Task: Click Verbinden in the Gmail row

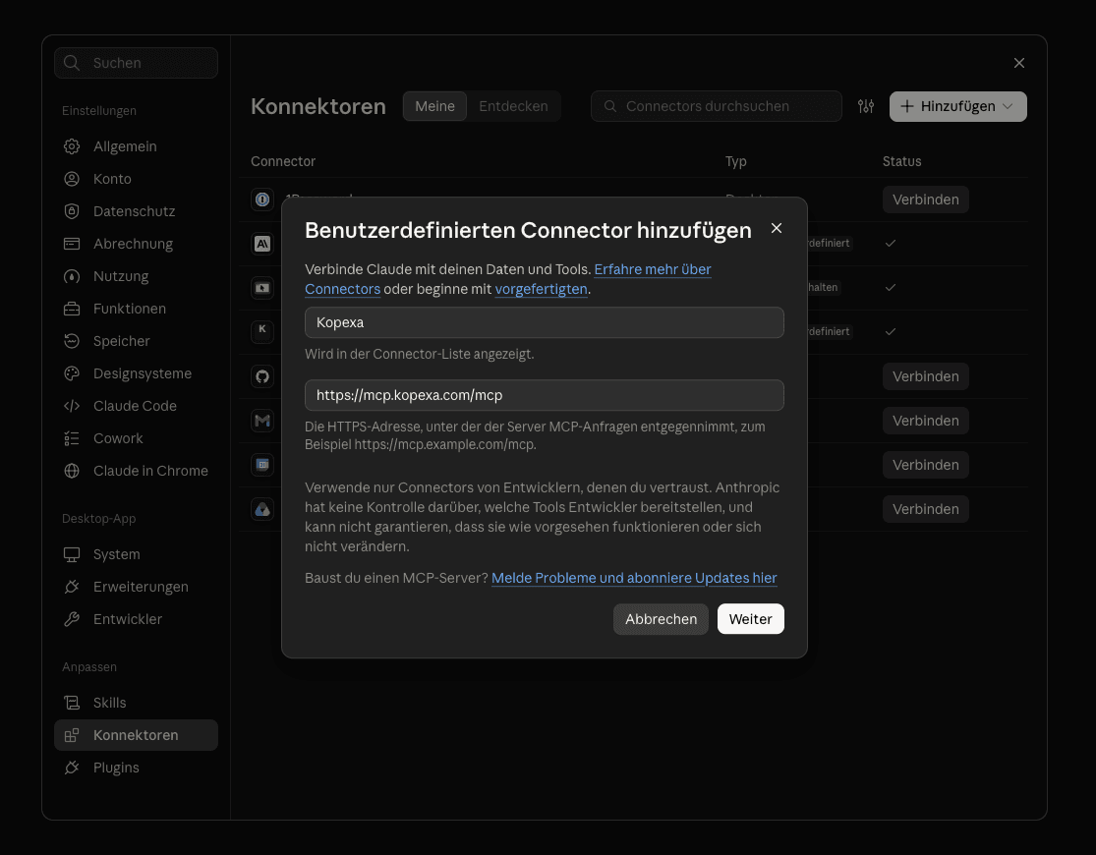Action: [925, 421]
